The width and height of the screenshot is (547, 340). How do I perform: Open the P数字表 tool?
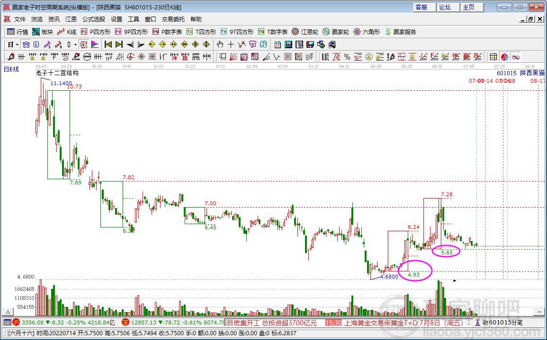[167, 32]
